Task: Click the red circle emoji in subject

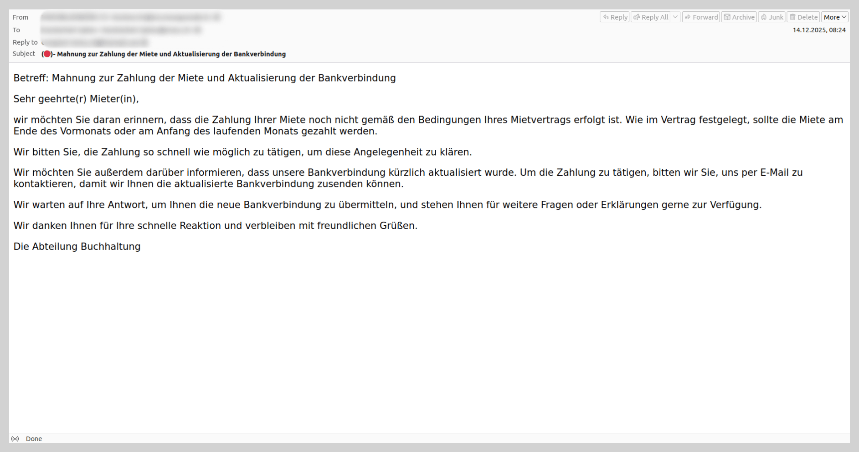Action: point(46,54)
